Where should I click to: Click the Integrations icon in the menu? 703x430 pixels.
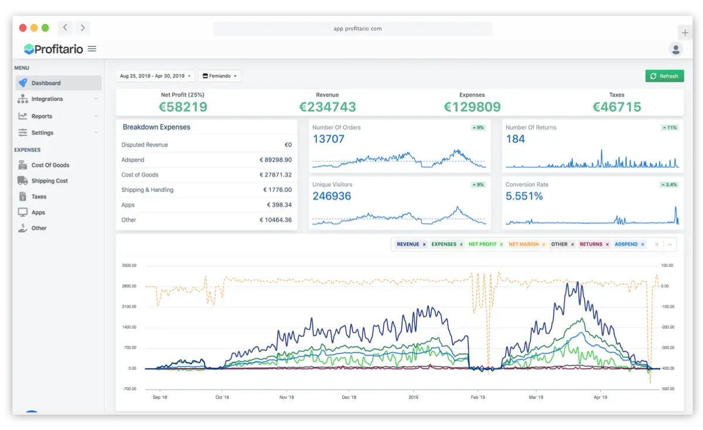pyautogui.click(x=23, y=98)
